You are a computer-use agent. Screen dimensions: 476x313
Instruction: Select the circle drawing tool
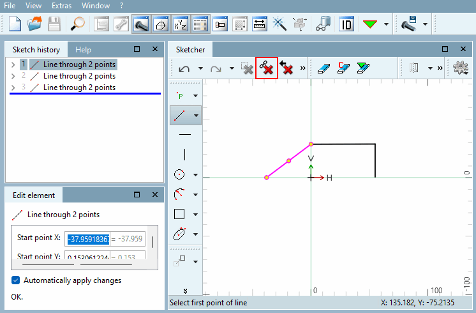coord(179,174)
